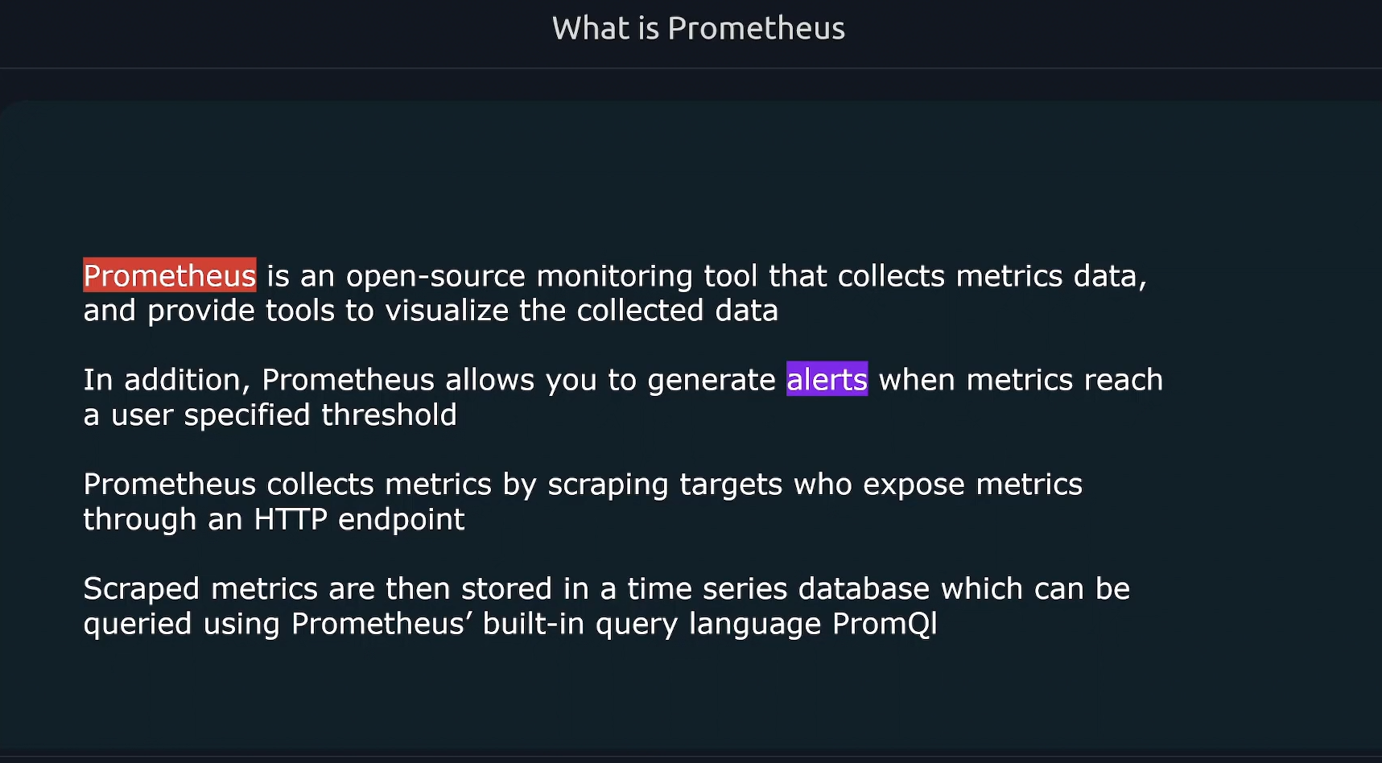Click the purple highlighted alerts word

coord(827,379)
